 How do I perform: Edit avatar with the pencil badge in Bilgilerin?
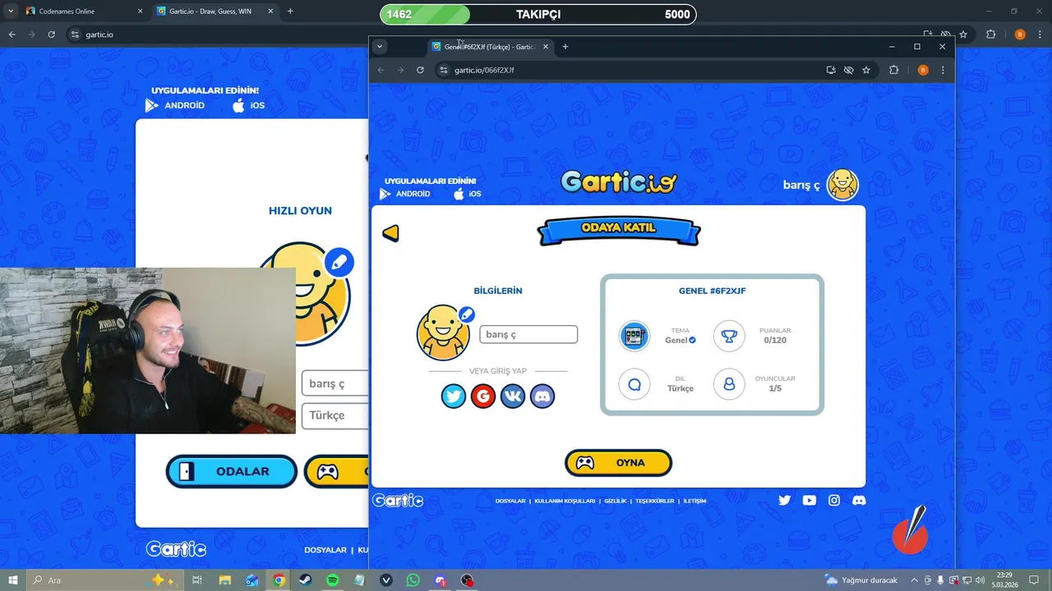tap(466, 314)
